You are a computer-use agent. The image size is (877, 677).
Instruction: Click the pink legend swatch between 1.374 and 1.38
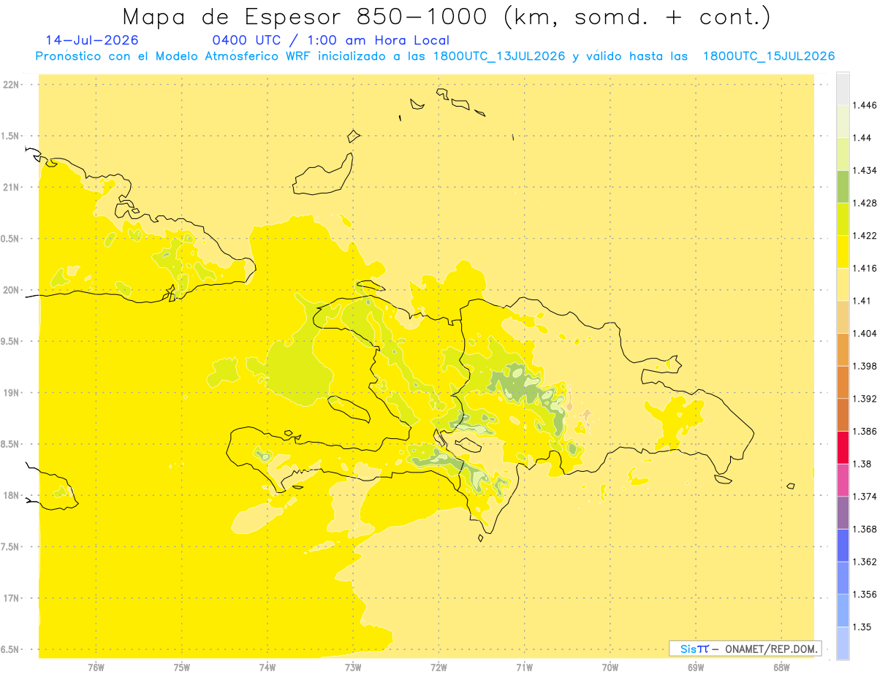click(843, 480)
